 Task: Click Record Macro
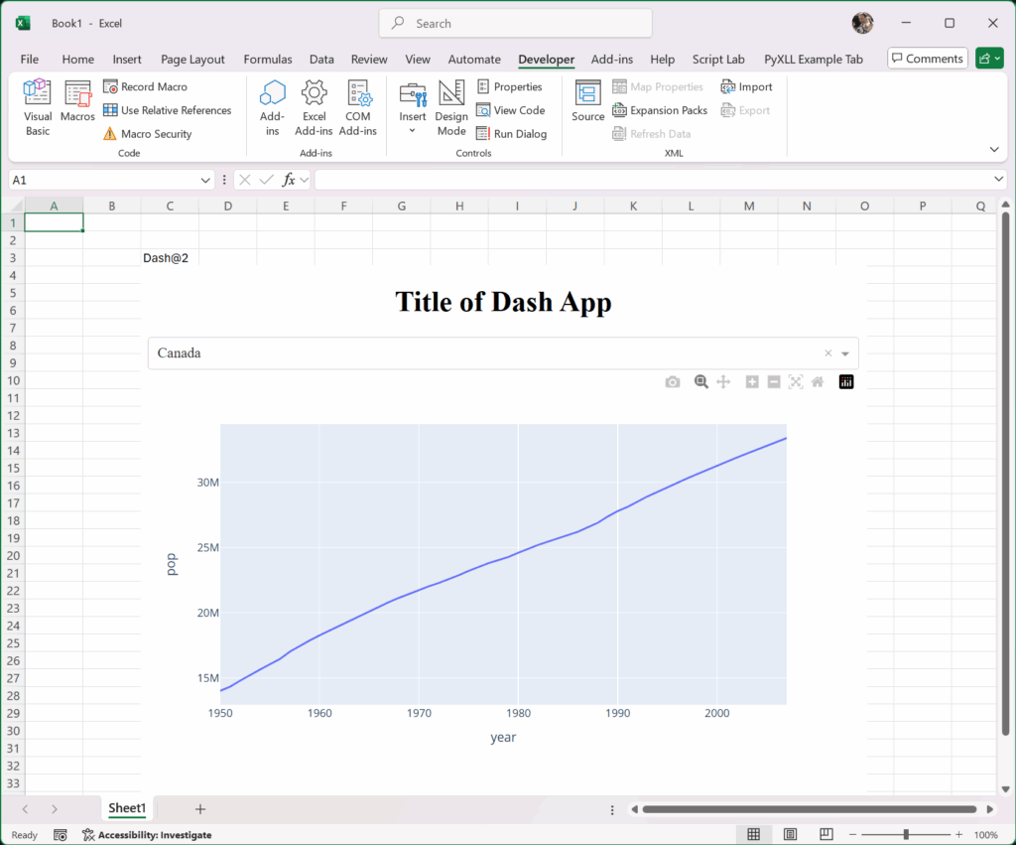click(x=146, y=87)
